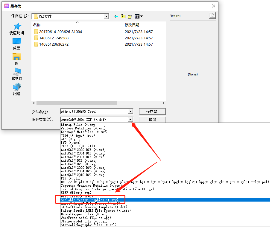Collapse the 保存类型 dropdown list

(130, 120)
